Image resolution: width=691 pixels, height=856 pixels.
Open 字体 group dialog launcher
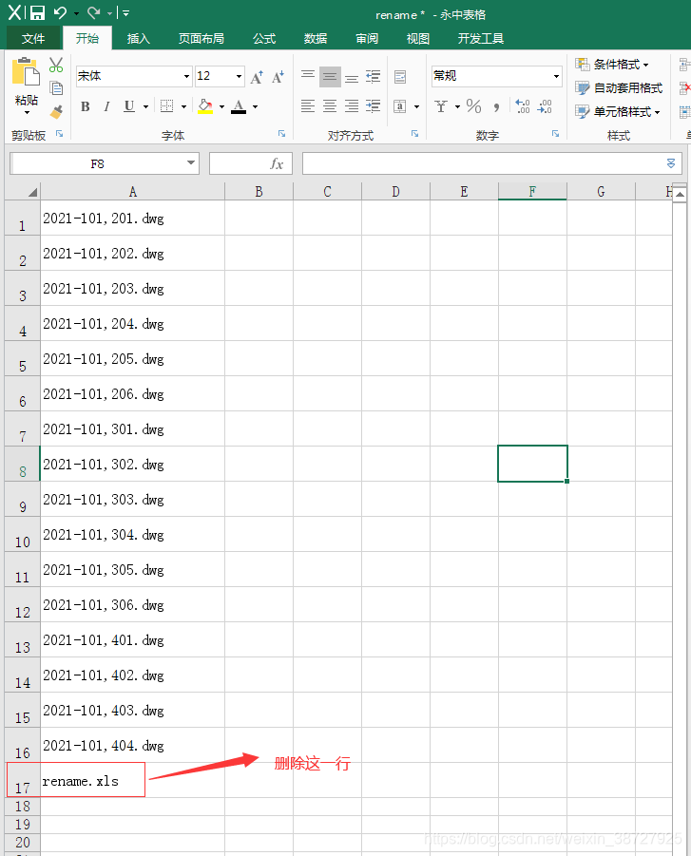(x=282, y=134)
